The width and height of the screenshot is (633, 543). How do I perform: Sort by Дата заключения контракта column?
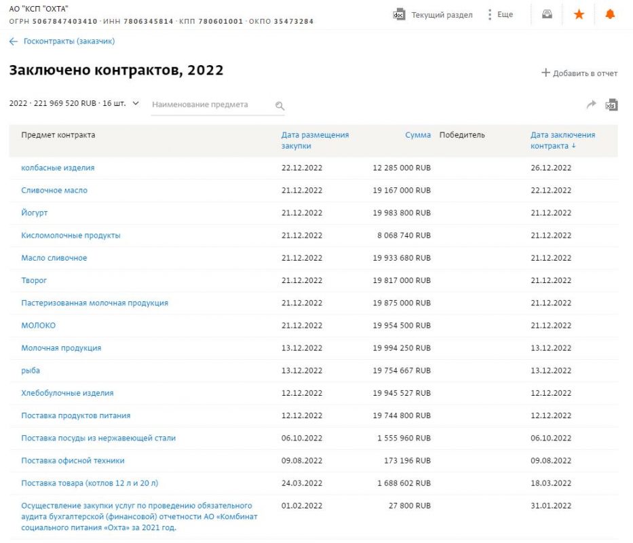pos(562,141)
